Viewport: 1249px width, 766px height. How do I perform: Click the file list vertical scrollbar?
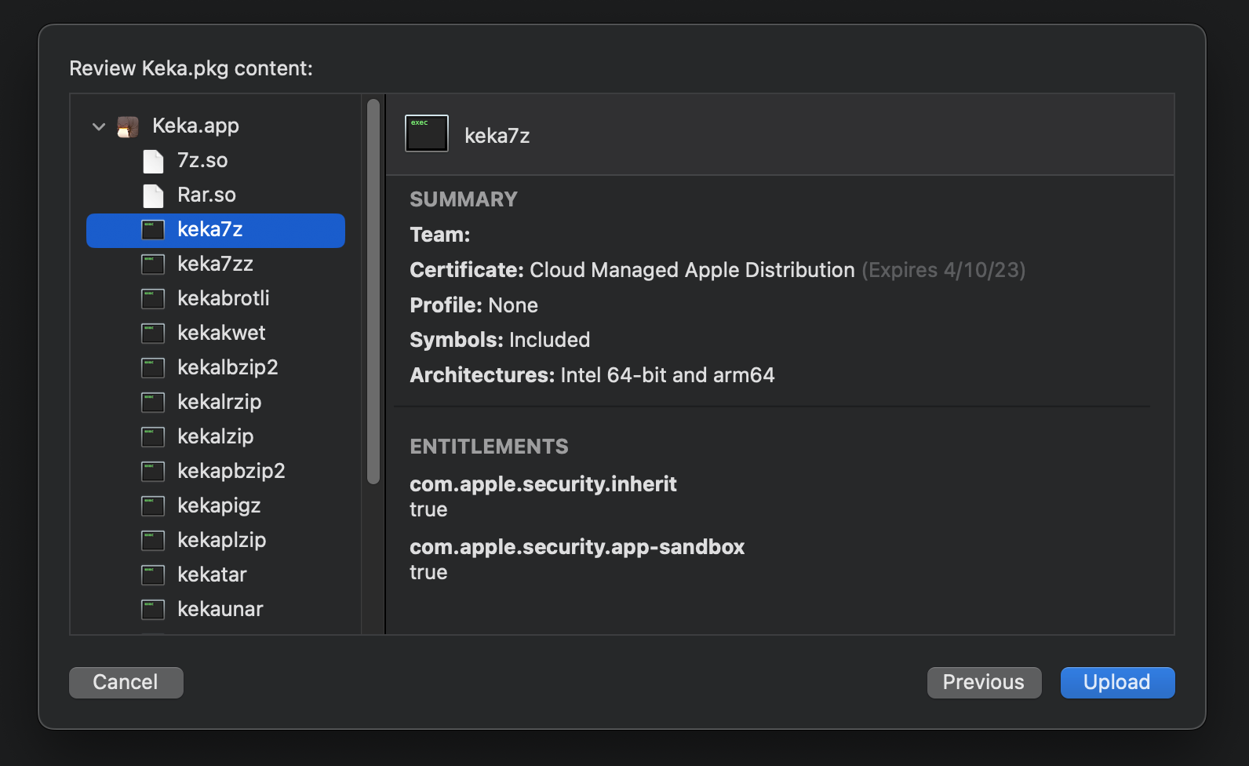tap(373, 290)
